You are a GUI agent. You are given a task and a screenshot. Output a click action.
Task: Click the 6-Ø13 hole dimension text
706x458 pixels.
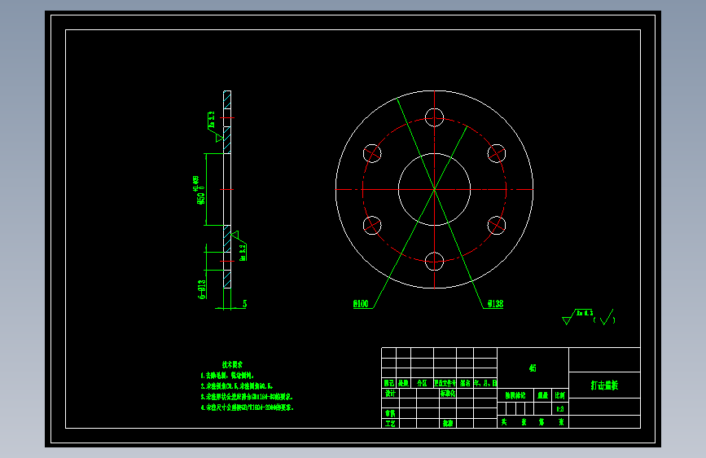pos(202,289)
